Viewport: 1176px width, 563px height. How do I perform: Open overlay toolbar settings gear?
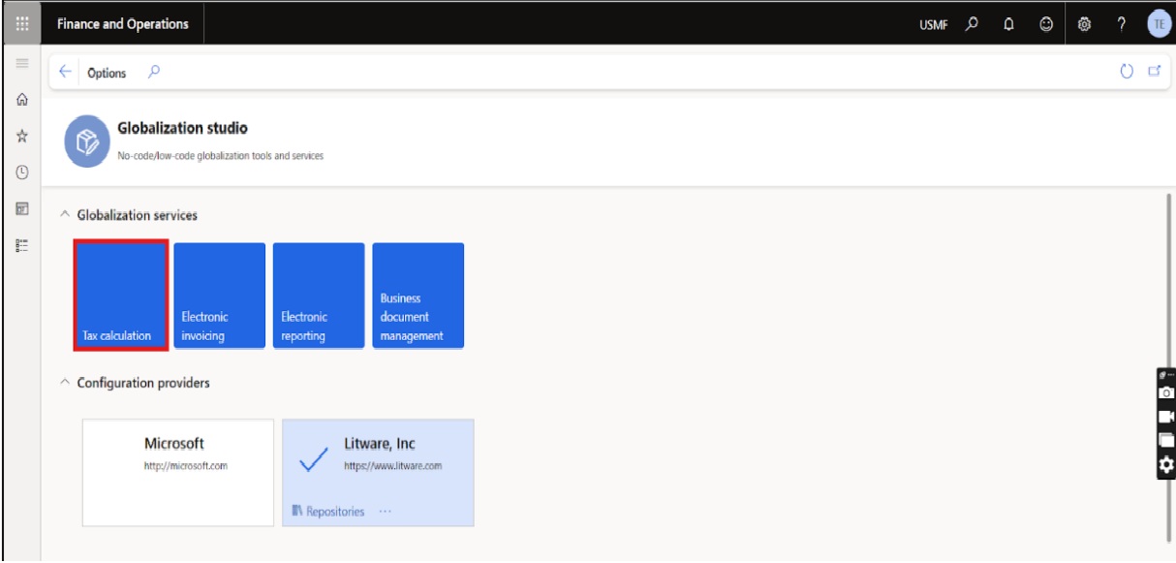tap(1166, 465)
